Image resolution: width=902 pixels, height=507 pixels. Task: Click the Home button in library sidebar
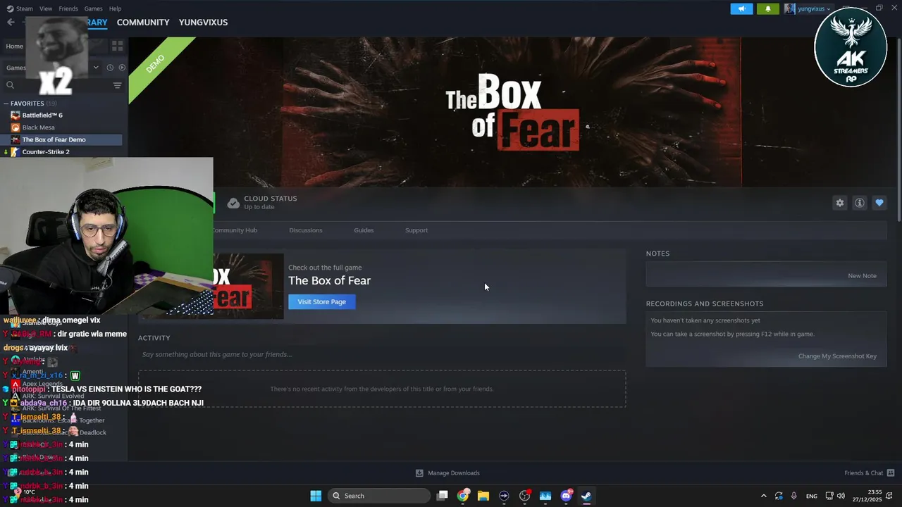coord(14,46)
